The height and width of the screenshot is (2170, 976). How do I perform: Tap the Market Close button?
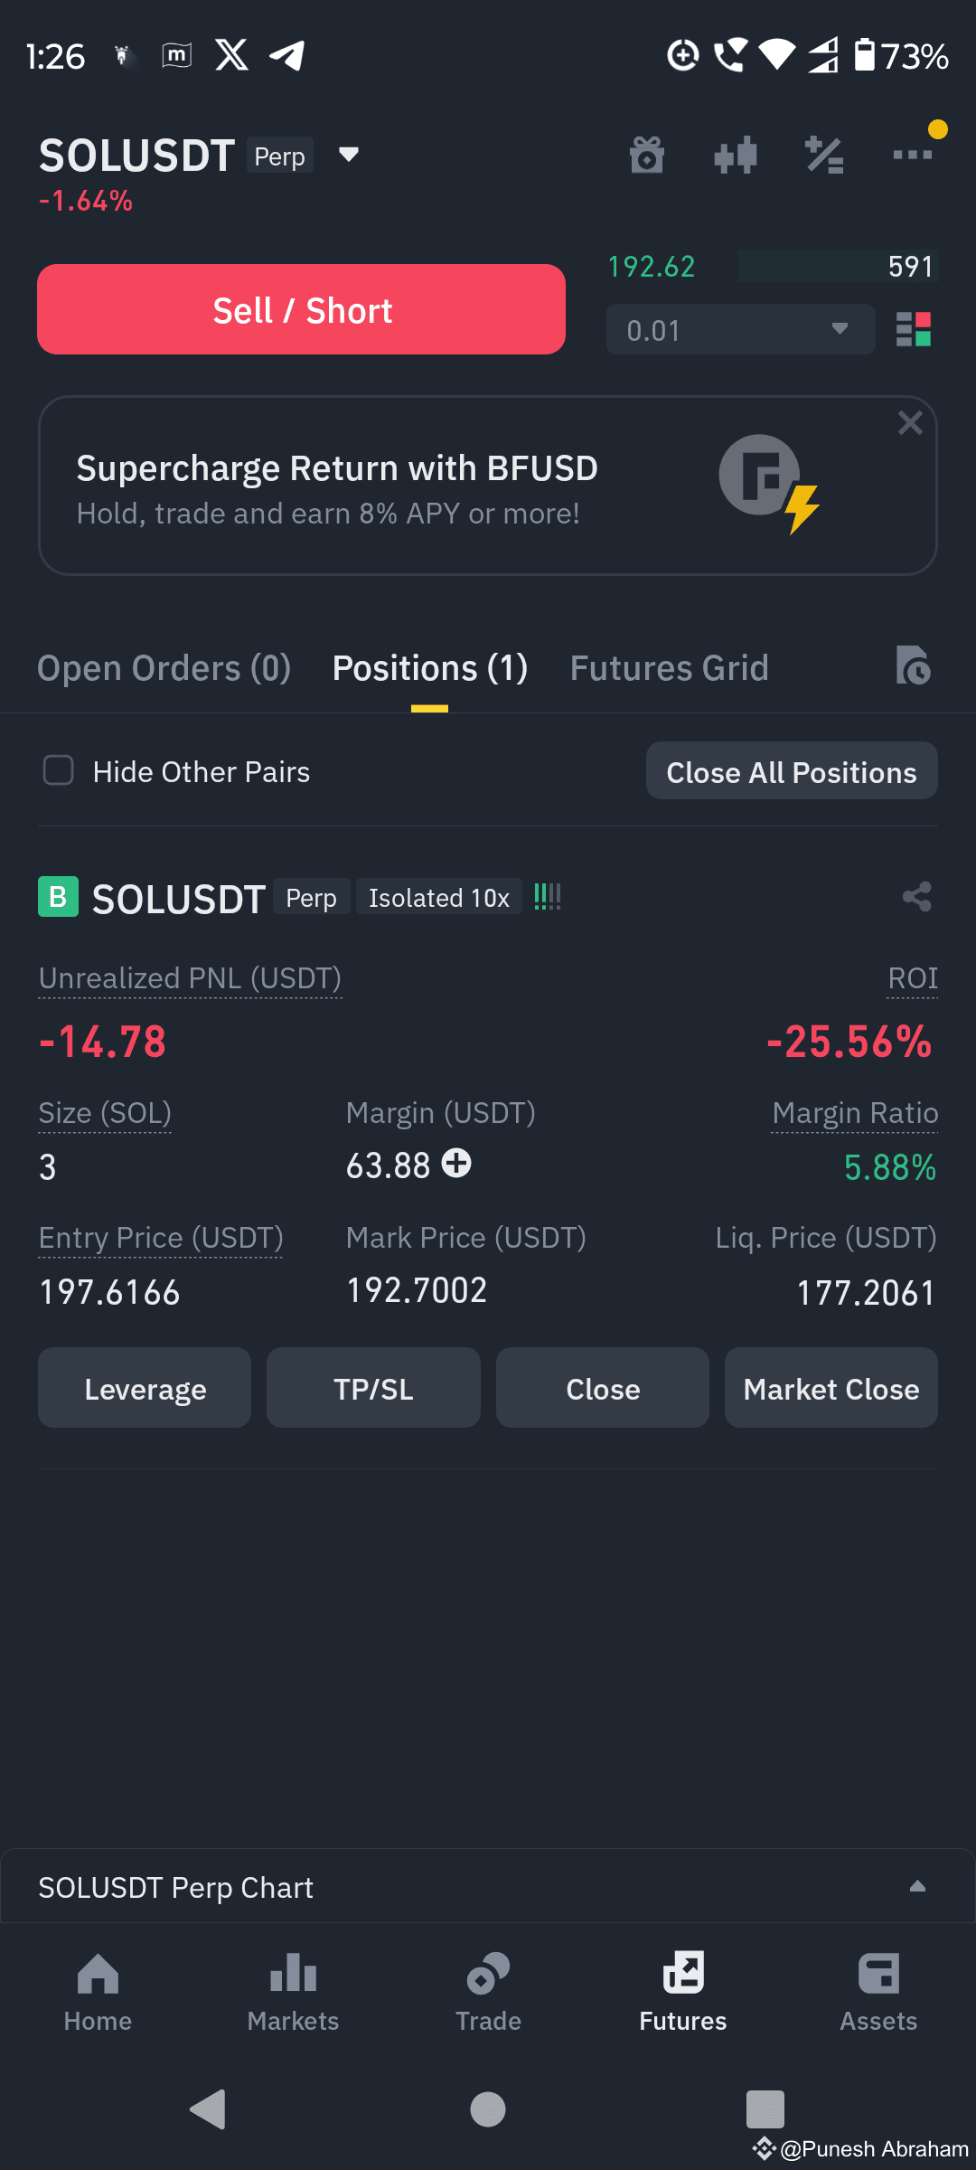click(831, 1388)
